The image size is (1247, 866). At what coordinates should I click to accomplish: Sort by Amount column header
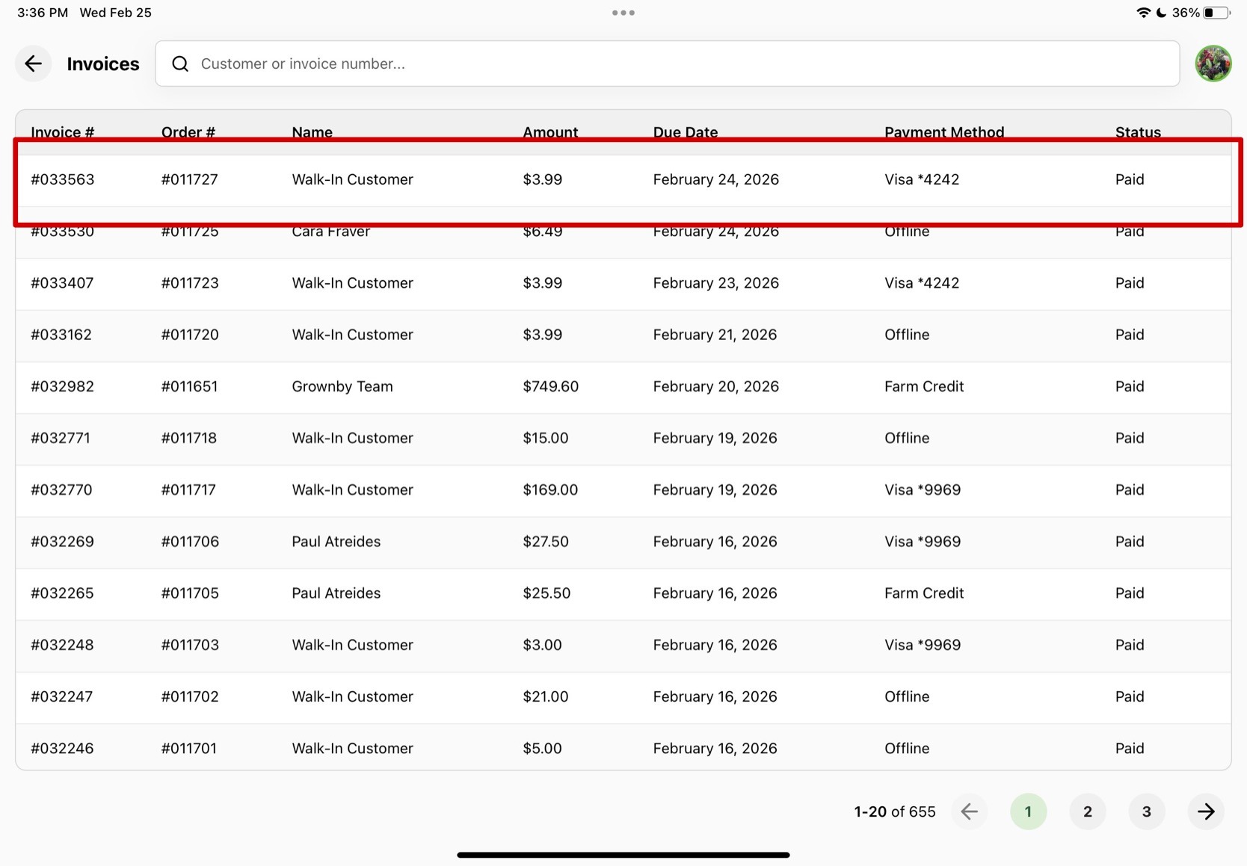pyautogui.click(x=550, y=132)
